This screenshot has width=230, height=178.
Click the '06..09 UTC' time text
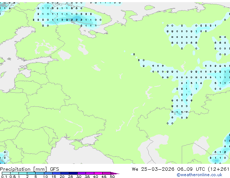click(x=191, y=169)
